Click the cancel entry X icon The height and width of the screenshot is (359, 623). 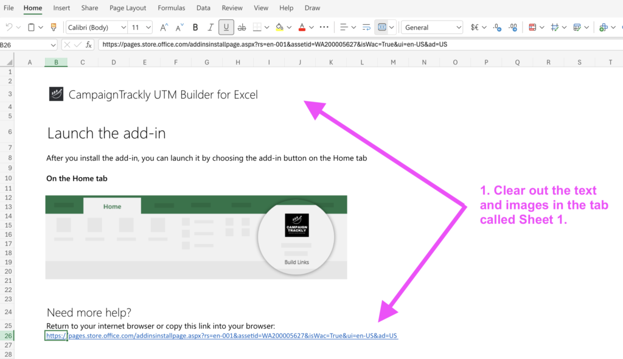click(x=67, y=45)
